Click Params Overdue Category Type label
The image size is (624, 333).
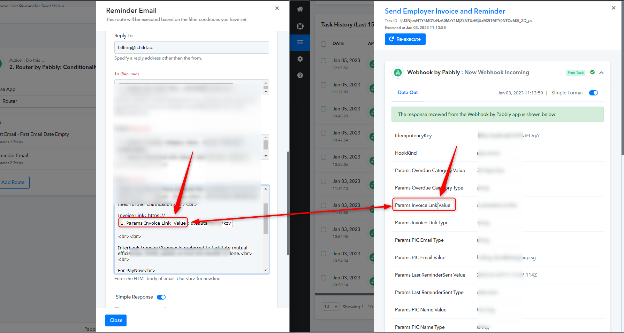[x=429, y=188]
